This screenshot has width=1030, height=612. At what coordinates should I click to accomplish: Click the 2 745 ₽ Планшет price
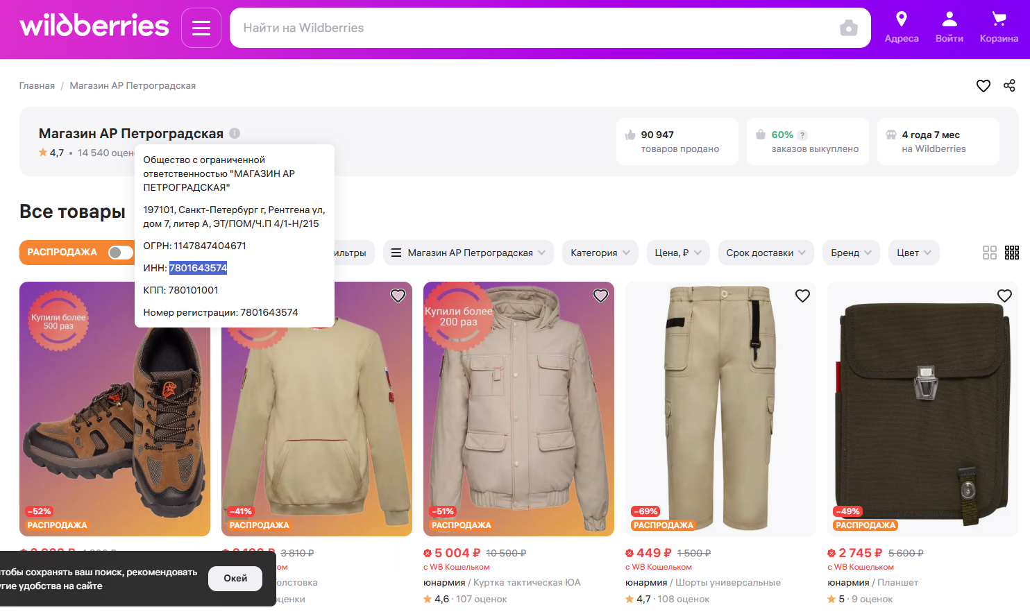[861, 553]
